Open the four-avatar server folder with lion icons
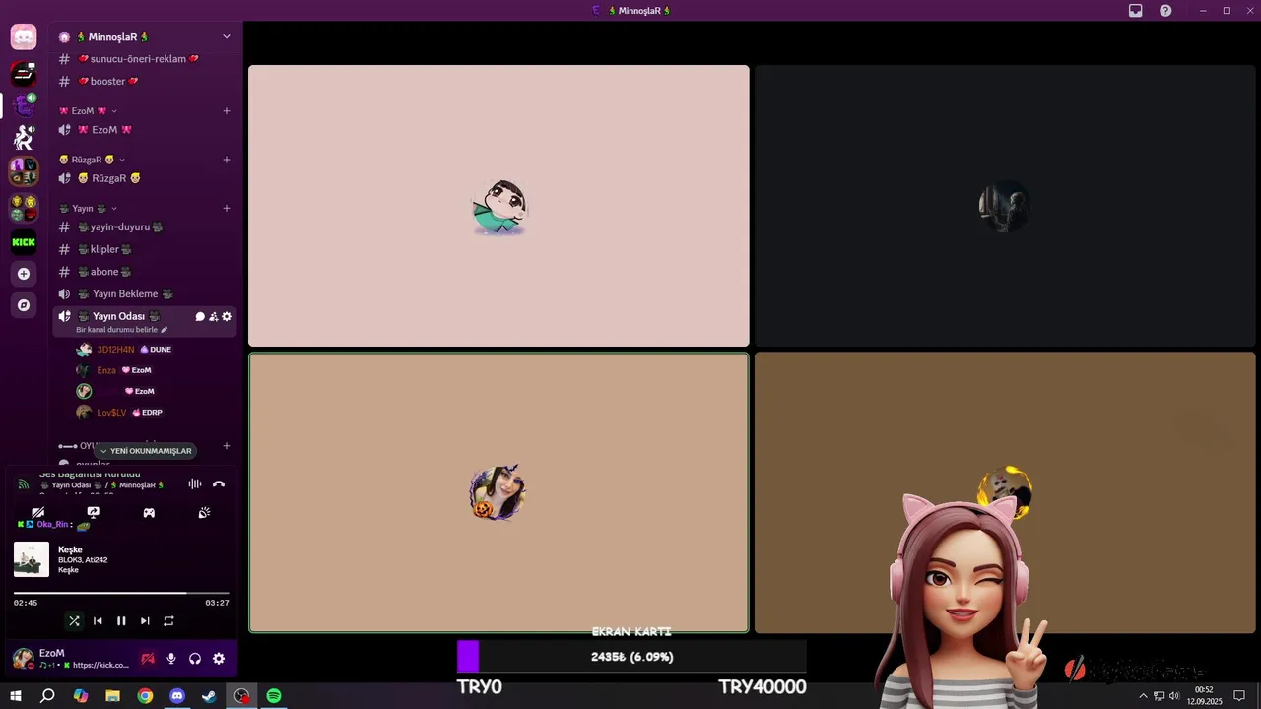The width and height of the screenshot is (1261, 709). click(24, 208)
